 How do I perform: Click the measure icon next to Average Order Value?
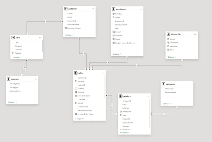[x=76, y=114]
